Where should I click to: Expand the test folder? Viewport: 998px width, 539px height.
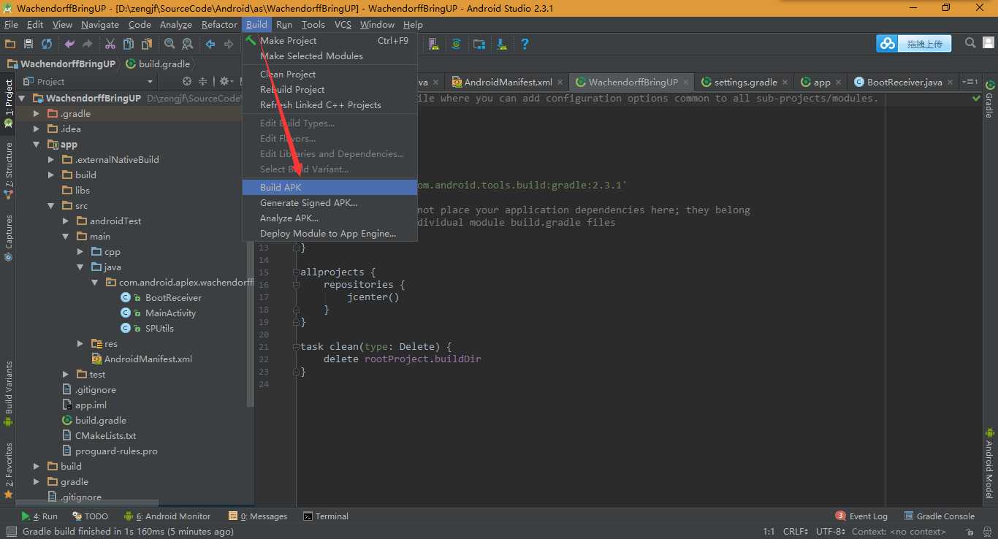[66, 374]
